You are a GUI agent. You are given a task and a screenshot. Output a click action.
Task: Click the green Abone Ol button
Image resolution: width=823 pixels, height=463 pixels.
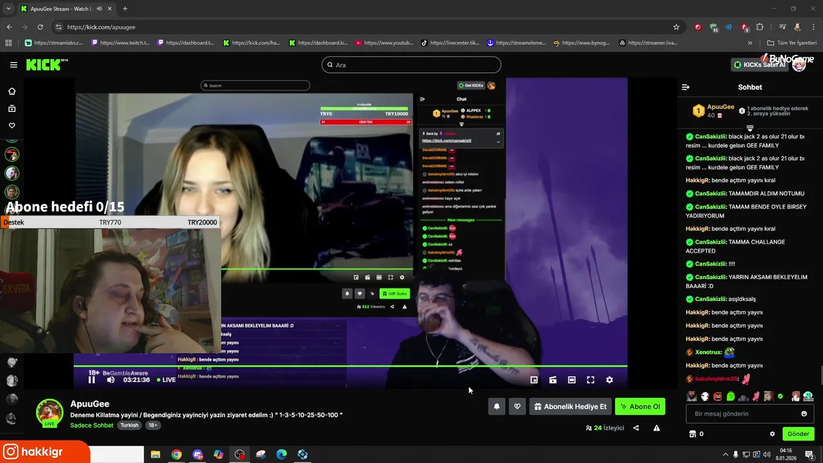click(x=640, y=406)
